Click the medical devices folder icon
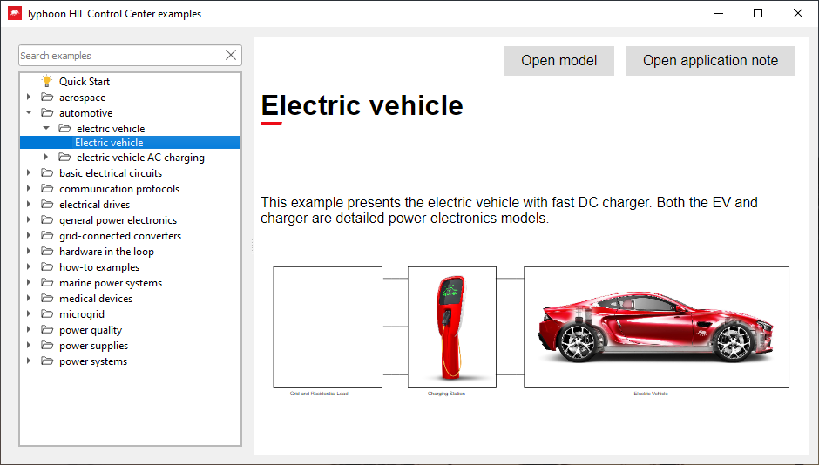Image resolution: width=819 pixels, height=465 pixels. point(47,298)
